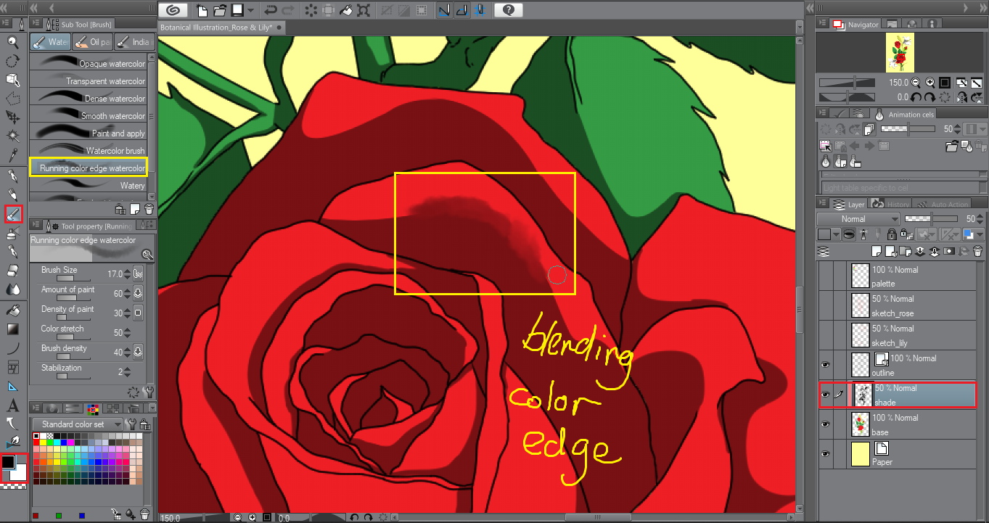Delete layer with trash icon in Layer panel
Image resolution: width=989 pixels, height=523 pixels.
977,252
